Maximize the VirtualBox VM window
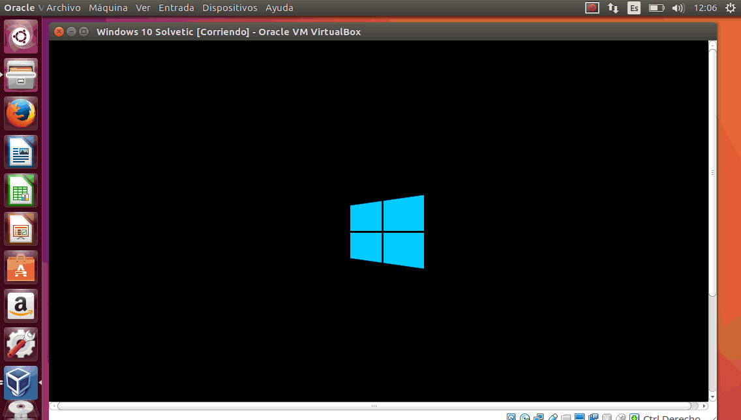 83,32
